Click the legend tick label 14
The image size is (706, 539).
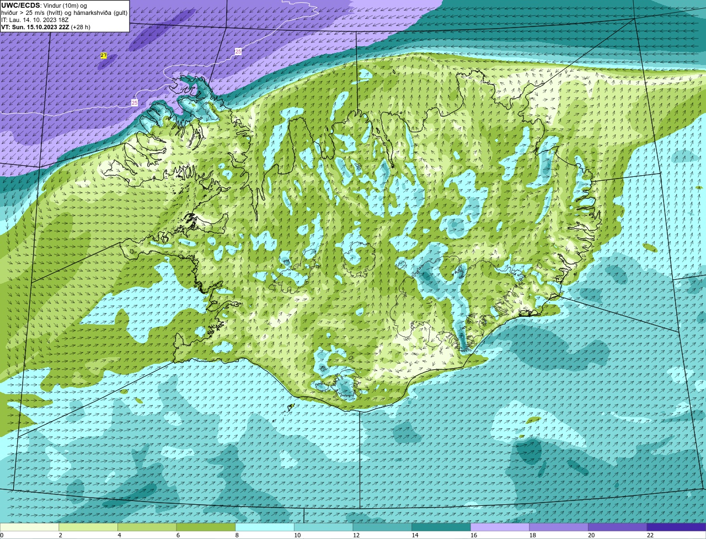click(415, 535)
